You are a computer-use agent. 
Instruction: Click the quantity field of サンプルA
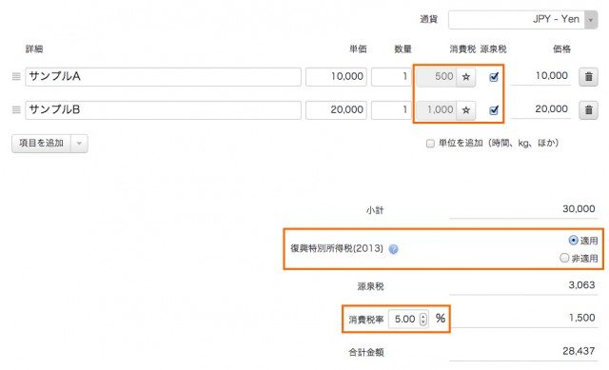[391, 77]
